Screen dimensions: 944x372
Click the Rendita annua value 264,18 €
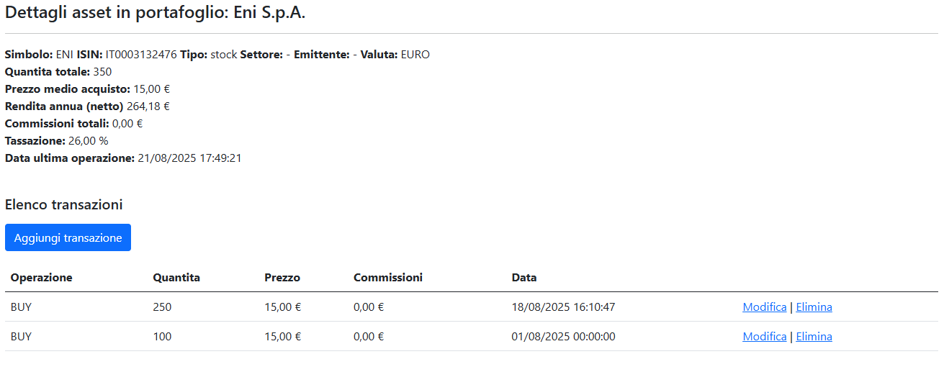pos(148,106)
